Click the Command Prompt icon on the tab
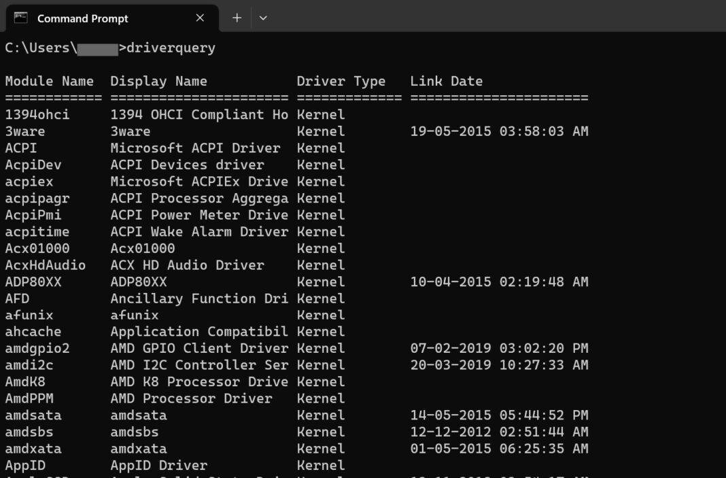 [x=20, y=18]
